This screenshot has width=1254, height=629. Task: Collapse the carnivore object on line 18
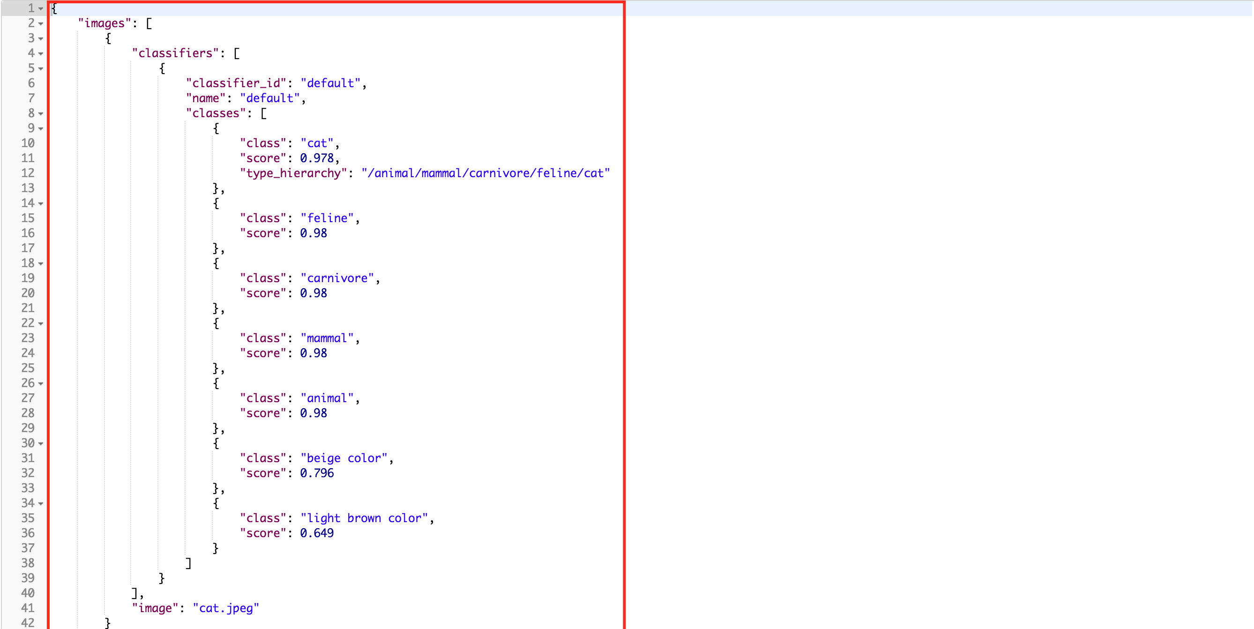(x=41, y=263)
